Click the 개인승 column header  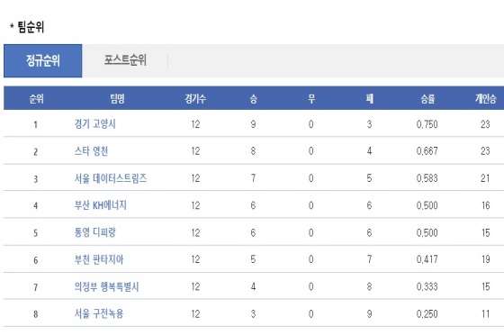pos(485,99)
